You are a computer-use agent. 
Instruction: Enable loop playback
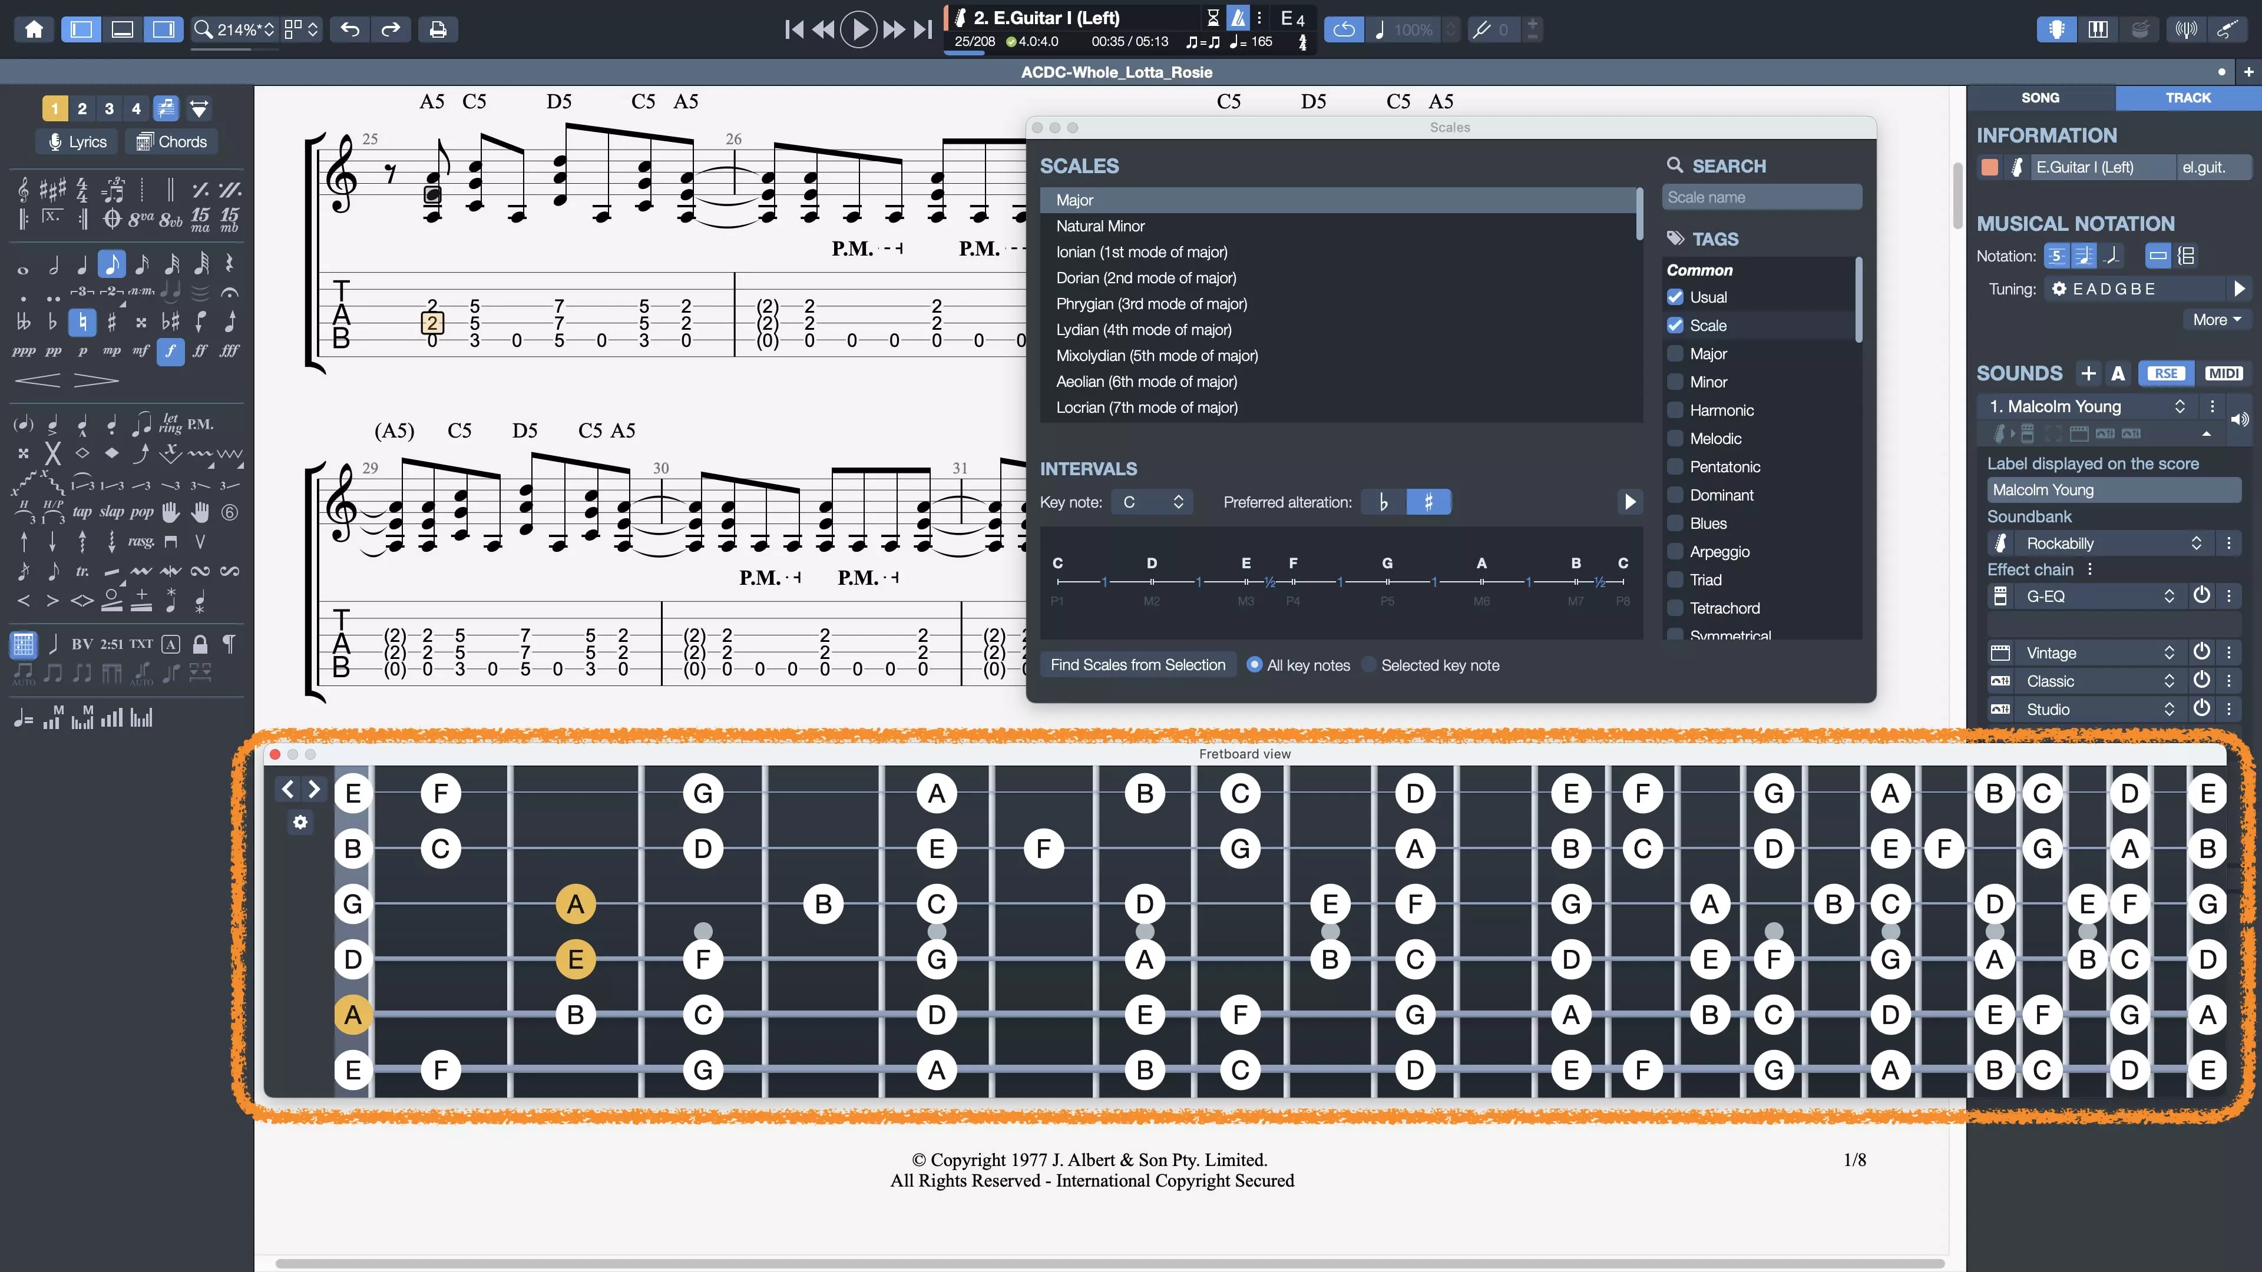tap(1344, 29)
